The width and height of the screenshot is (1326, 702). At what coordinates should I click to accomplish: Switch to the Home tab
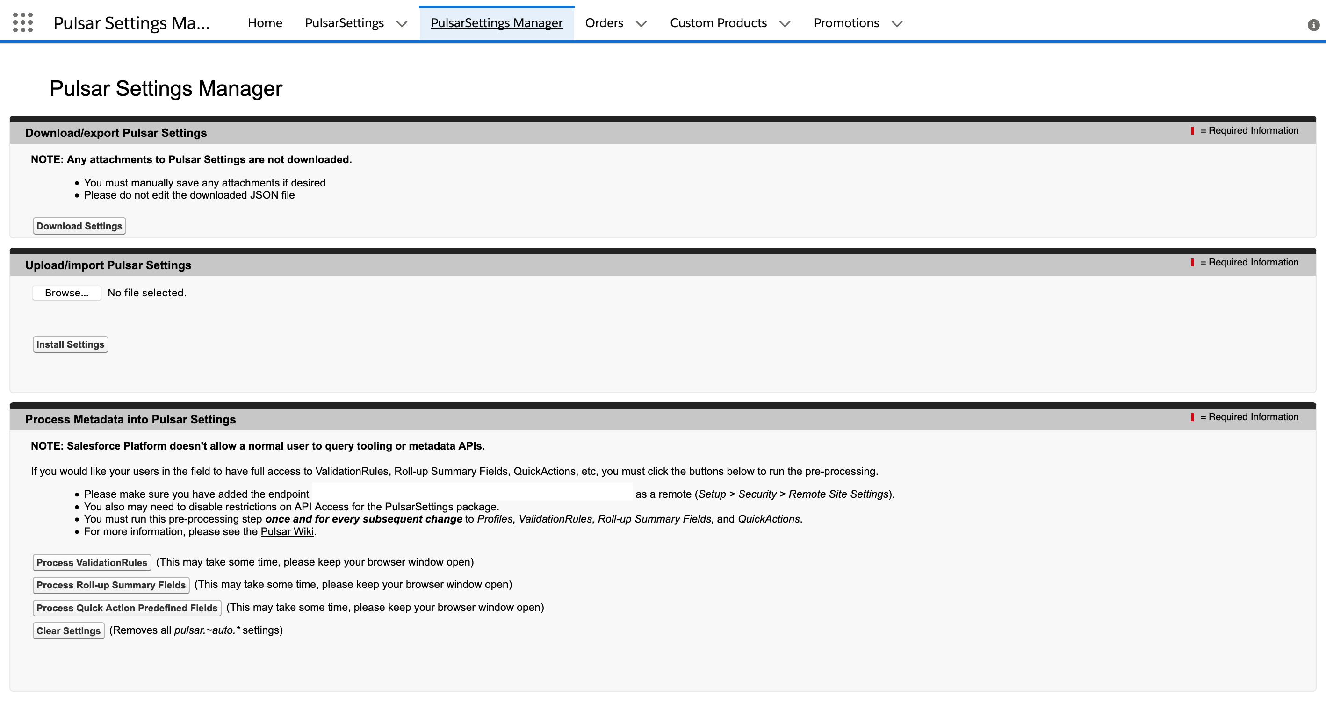[x=265, y=22]
